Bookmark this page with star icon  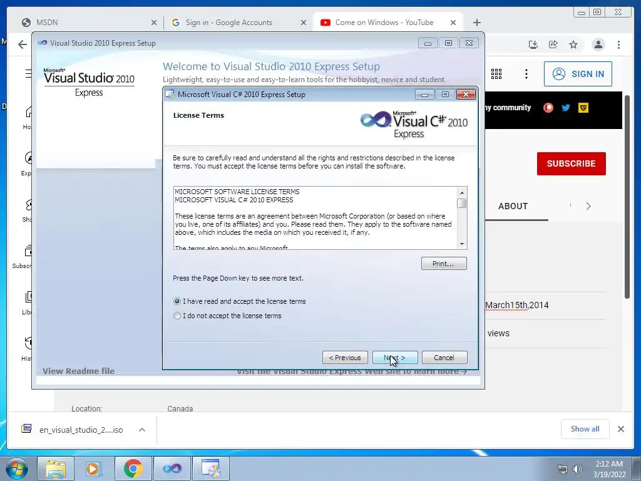pyautogui.click(x=573, y=44)
